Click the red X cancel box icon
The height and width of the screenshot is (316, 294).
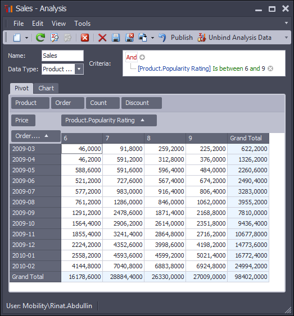click(85, 38)
